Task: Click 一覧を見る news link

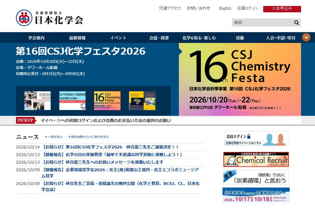Action: pyautogui.click(x=54, y=137)
